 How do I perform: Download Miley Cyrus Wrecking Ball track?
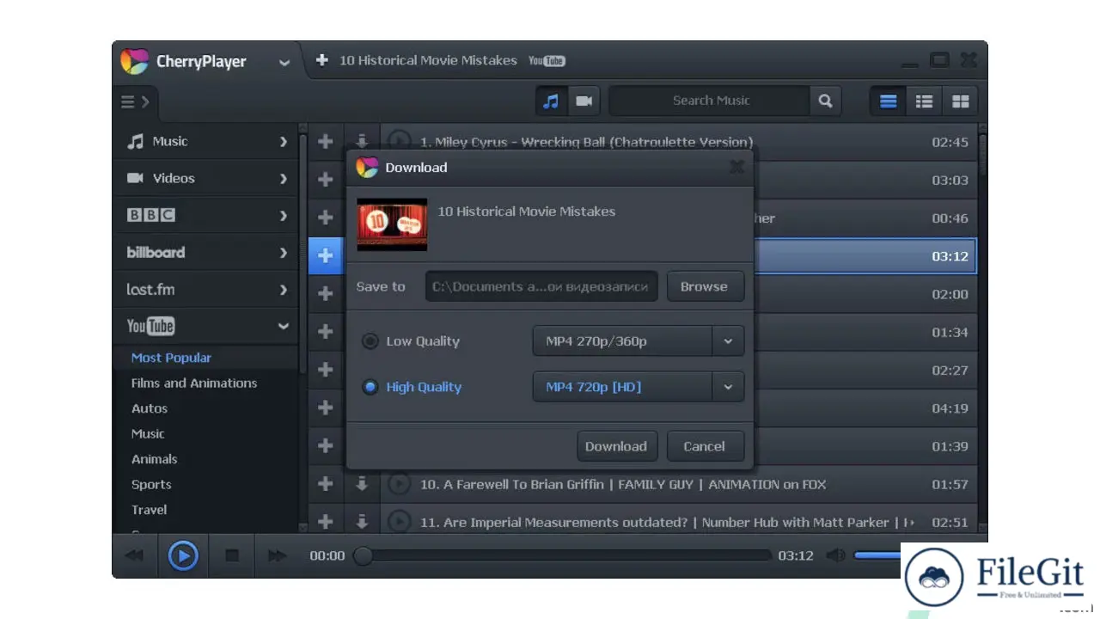click(x=362, y=142)
